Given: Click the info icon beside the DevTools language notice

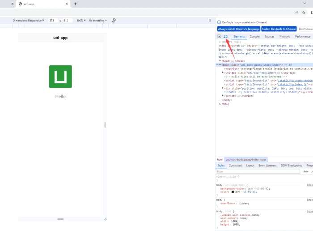Looking at the screenshot, I should click(219, 22).
